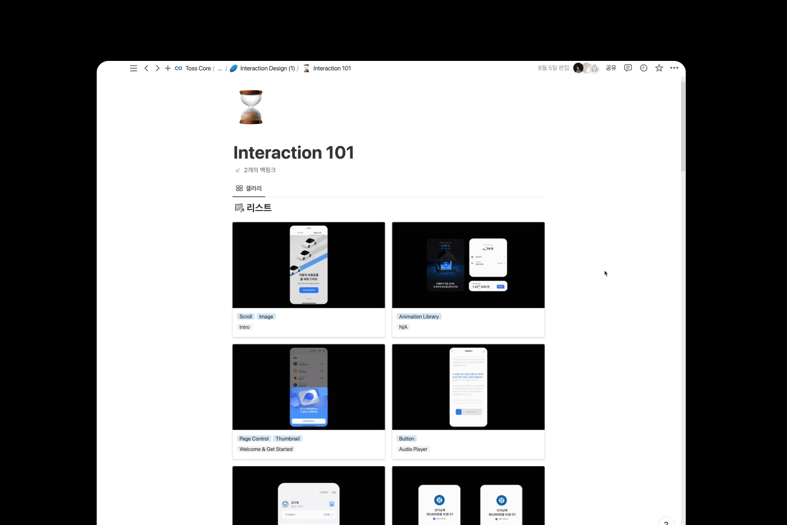
Task: Open the three-dot more options menu
Action: point(674,68)
